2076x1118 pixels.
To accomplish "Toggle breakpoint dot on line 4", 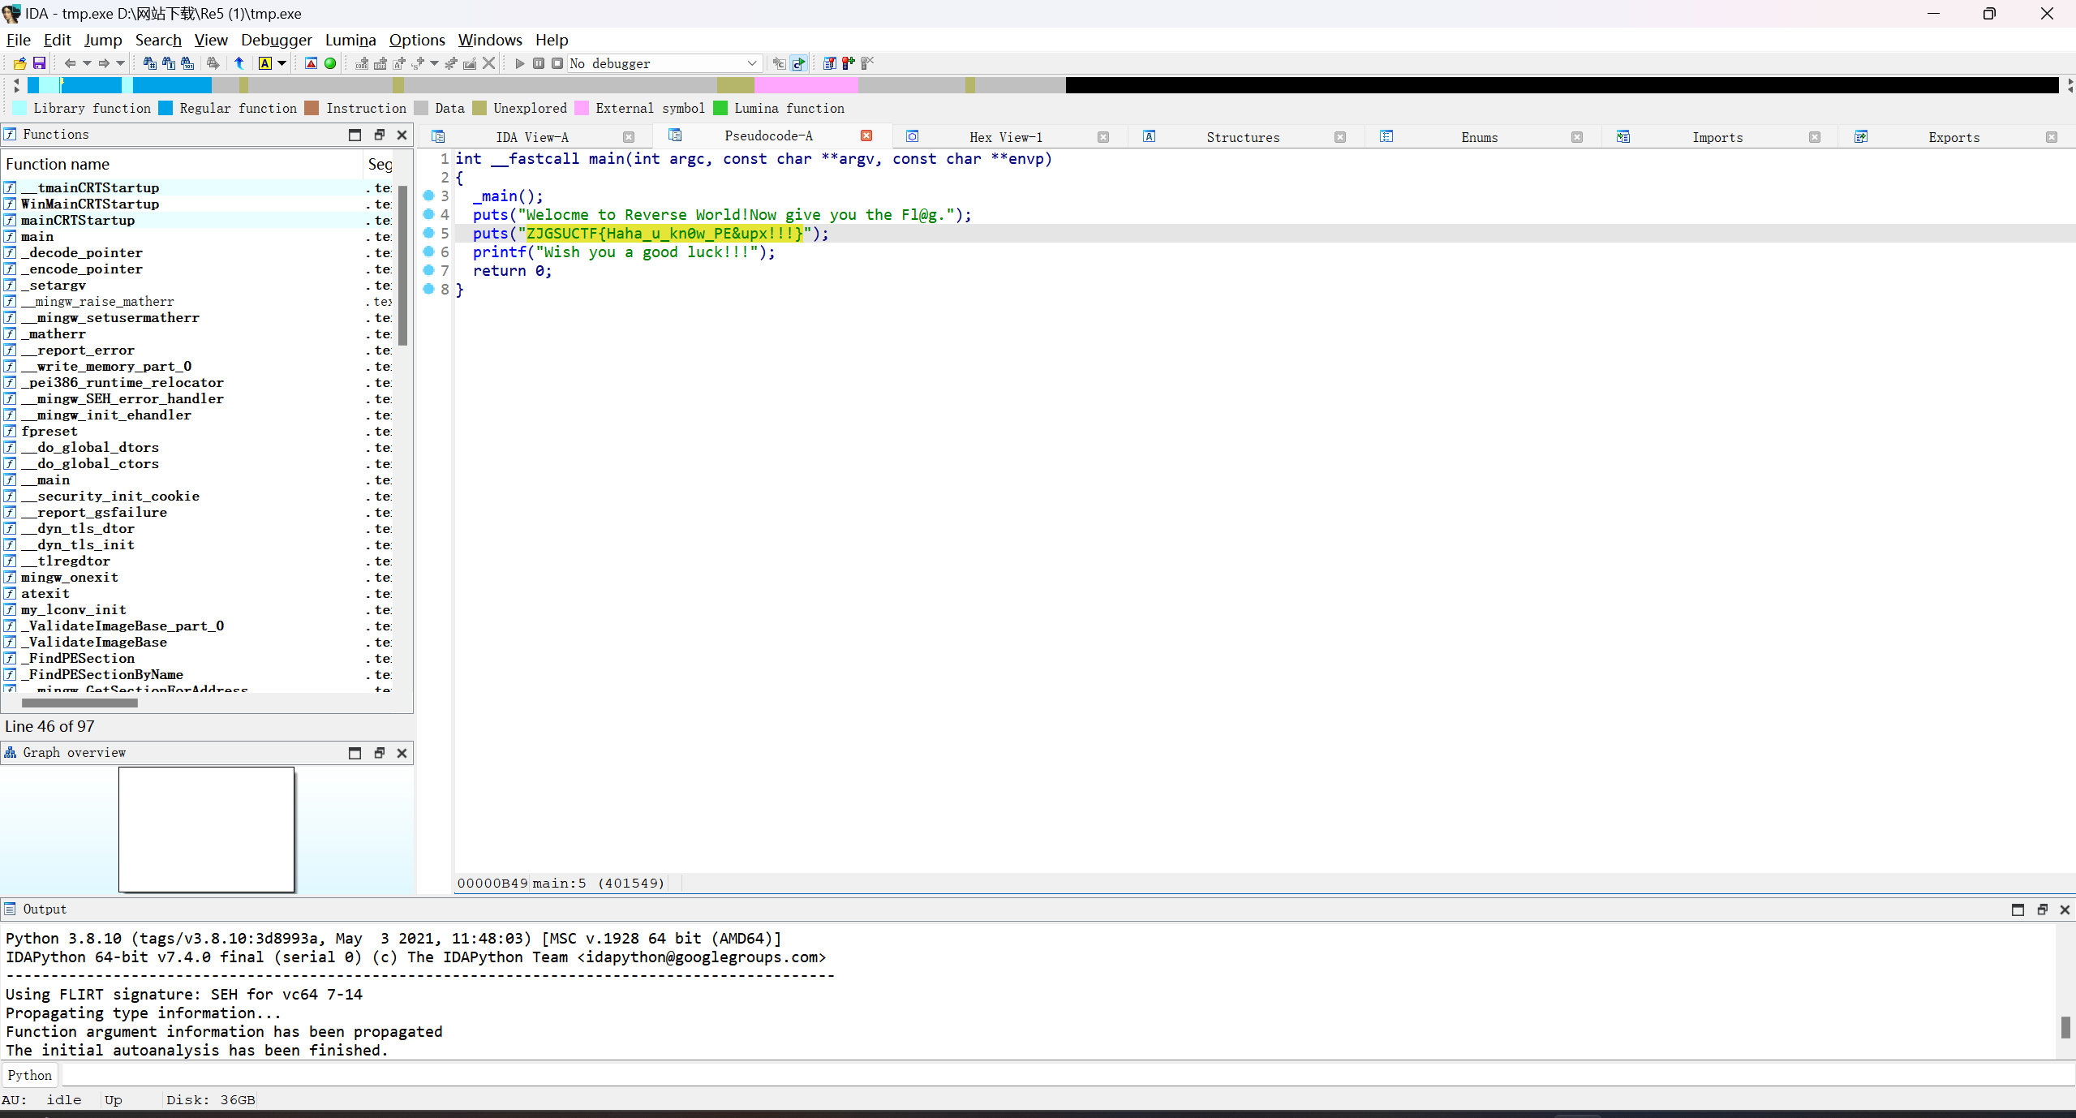I will click(x=429, y=214).
